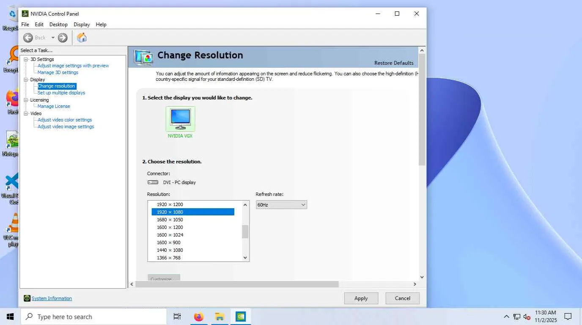The image size is (582, 325).
Task: Click the NVIDIA Control Panel title bar icon
Action: click(25, 14)
